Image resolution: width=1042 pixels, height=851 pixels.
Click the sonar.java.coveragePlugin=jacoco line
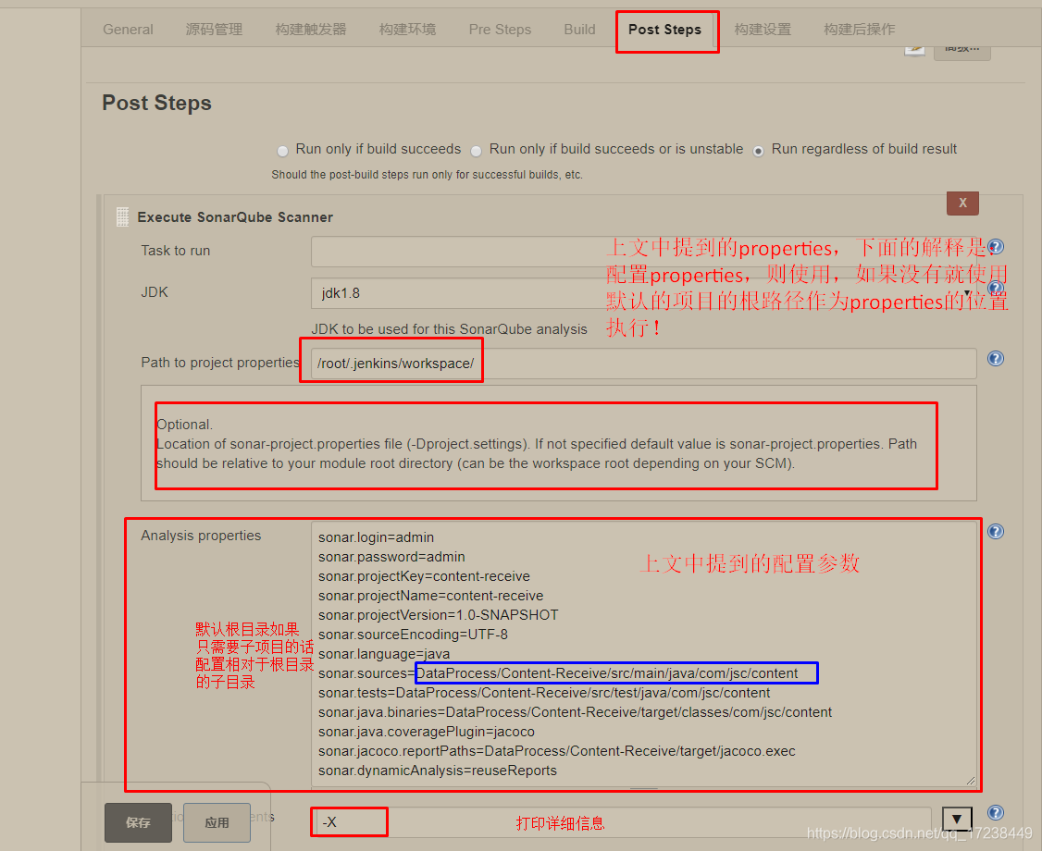pos(427,732)
